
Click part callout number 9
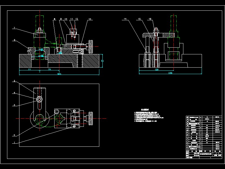pyautogui.click(x=61, y=19)
